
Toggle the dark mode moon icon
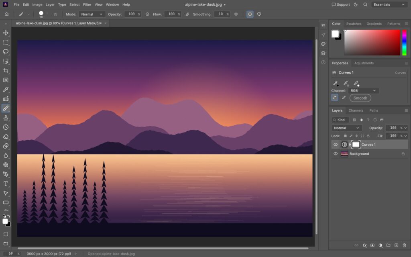click(356, 4)
